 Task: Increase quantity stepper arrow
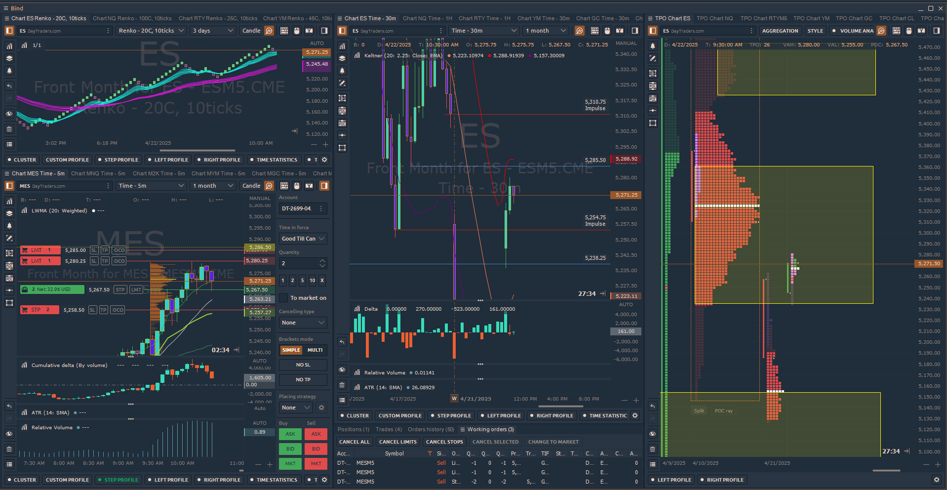coord(322,261)
